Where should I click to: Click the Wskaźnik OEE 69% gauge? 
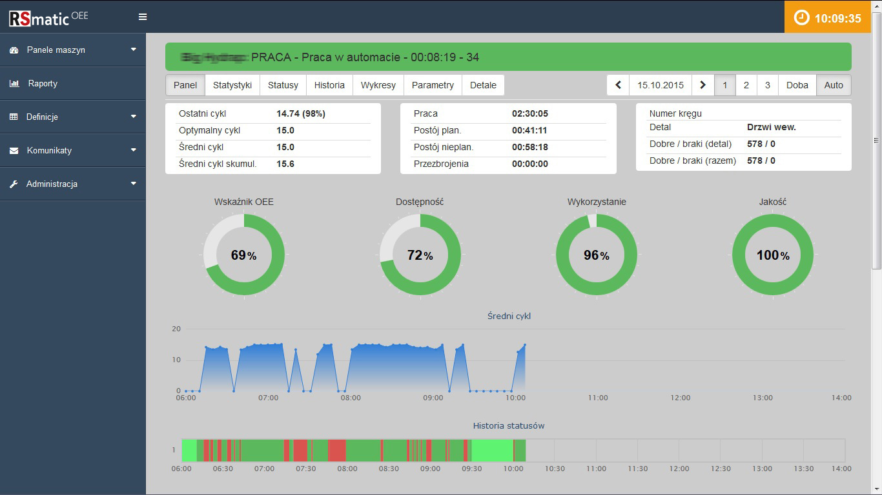pos(244,255)
